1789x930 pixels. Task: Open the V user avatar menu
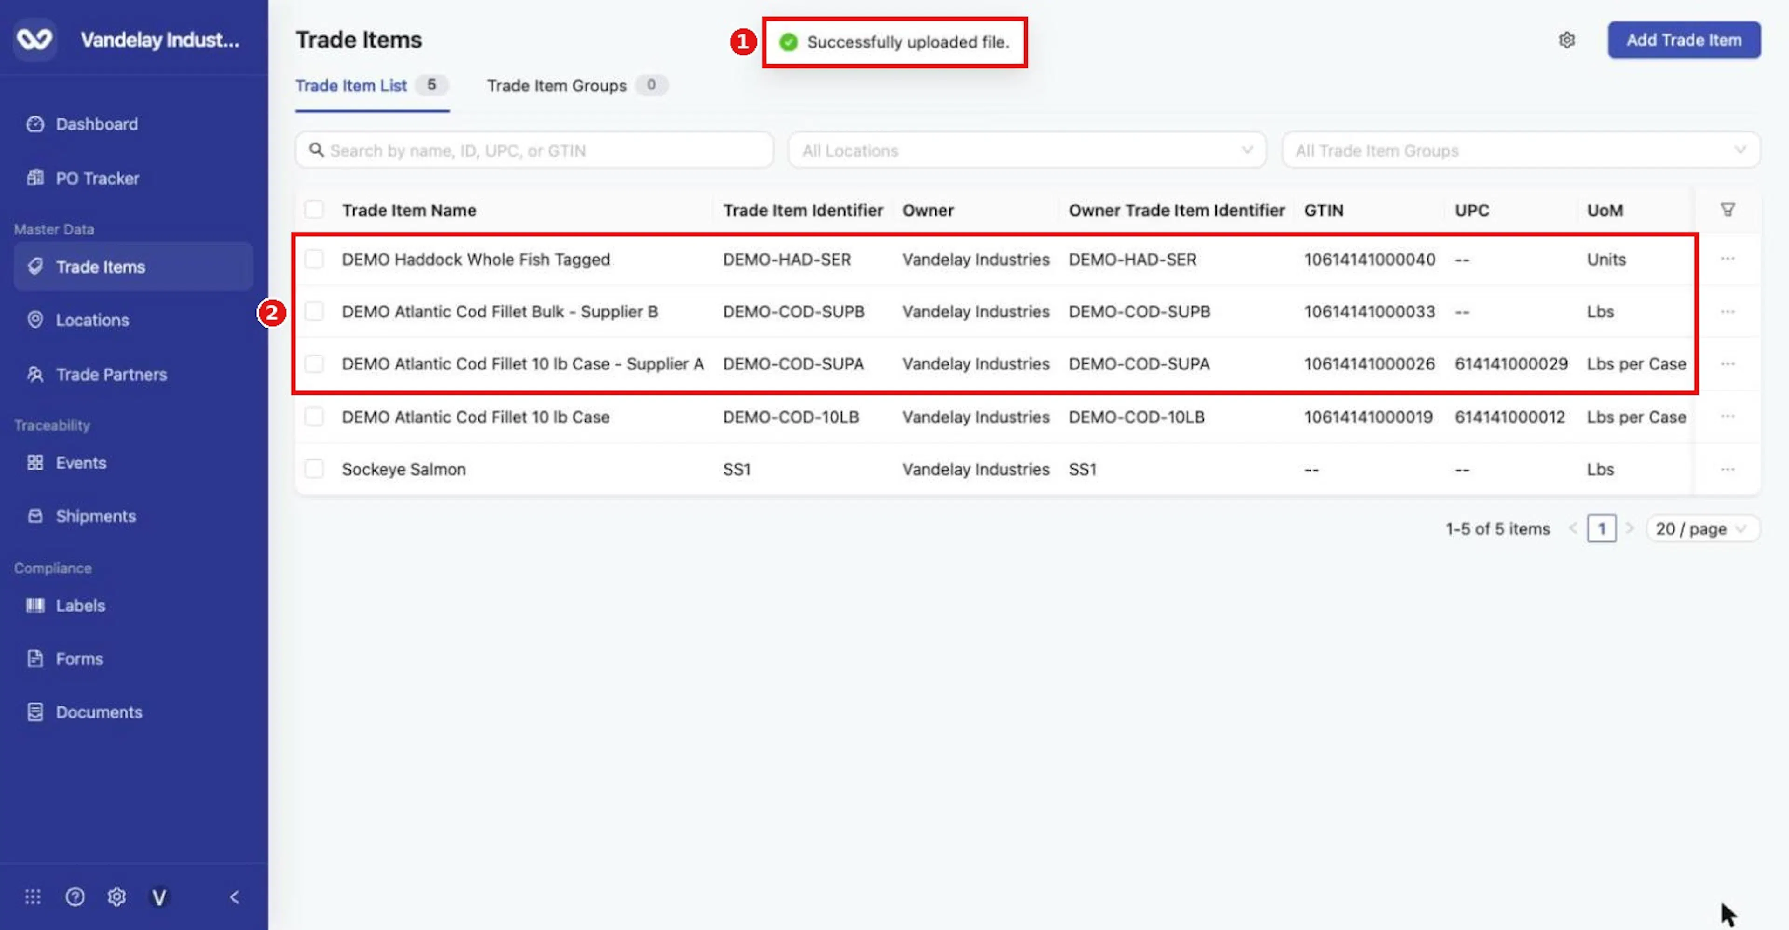[159, 897]
